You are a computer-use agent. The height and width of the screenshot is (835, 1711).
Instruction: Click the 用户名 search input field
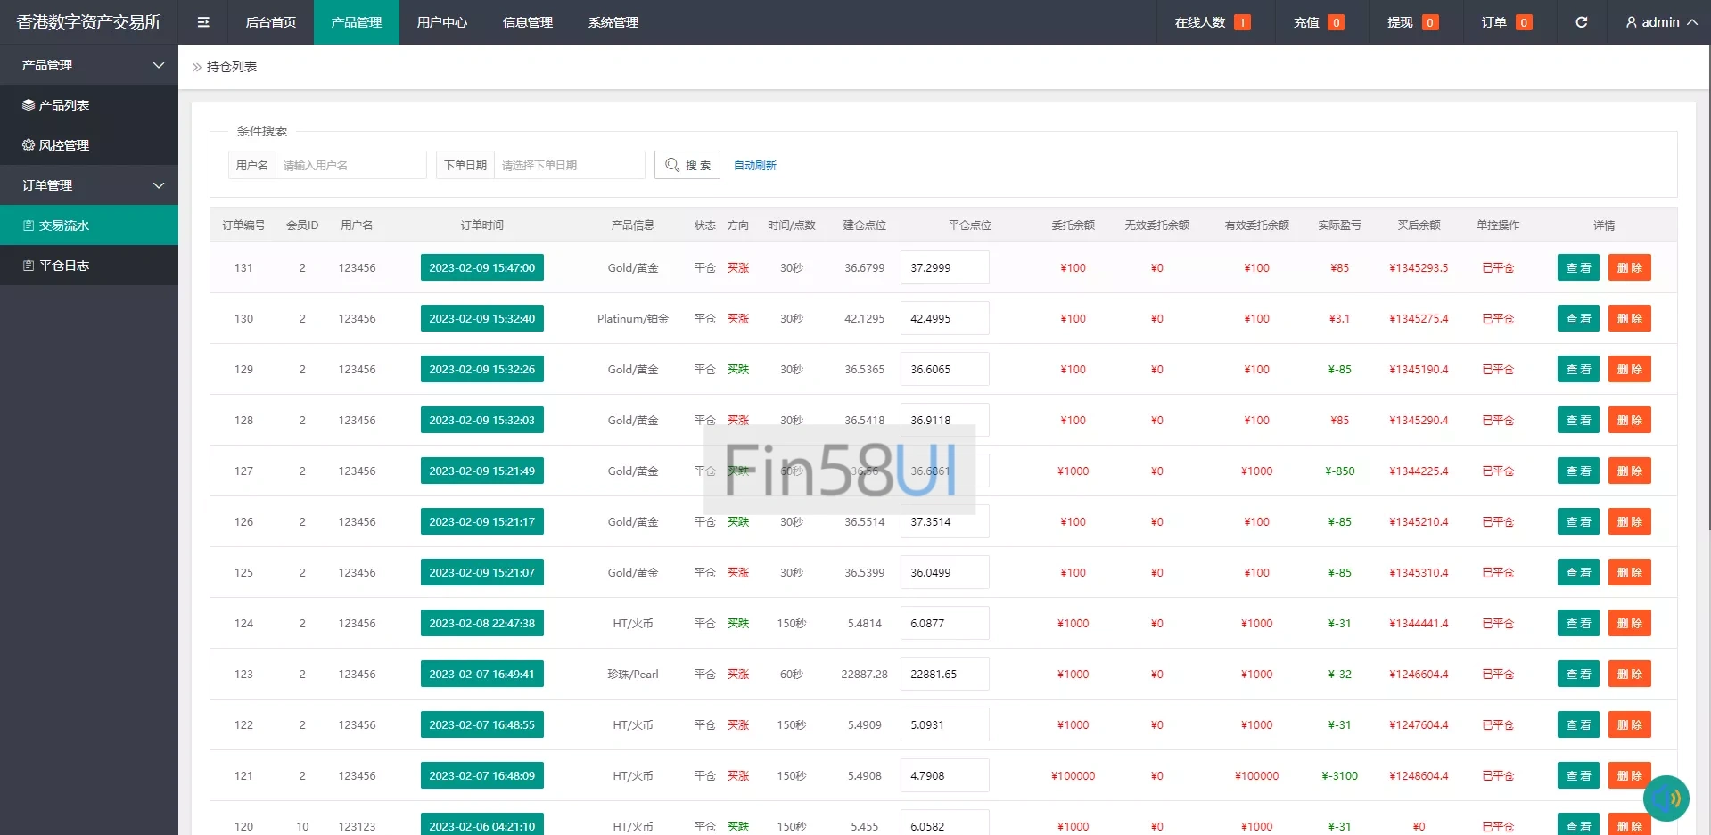(x=350, y=165)
